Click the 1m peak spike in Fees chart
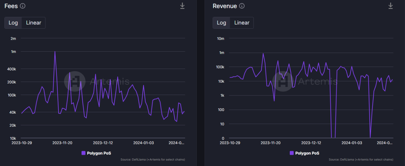Image resolution: width=405 pixels, height=166 pixels. [55, 52]
